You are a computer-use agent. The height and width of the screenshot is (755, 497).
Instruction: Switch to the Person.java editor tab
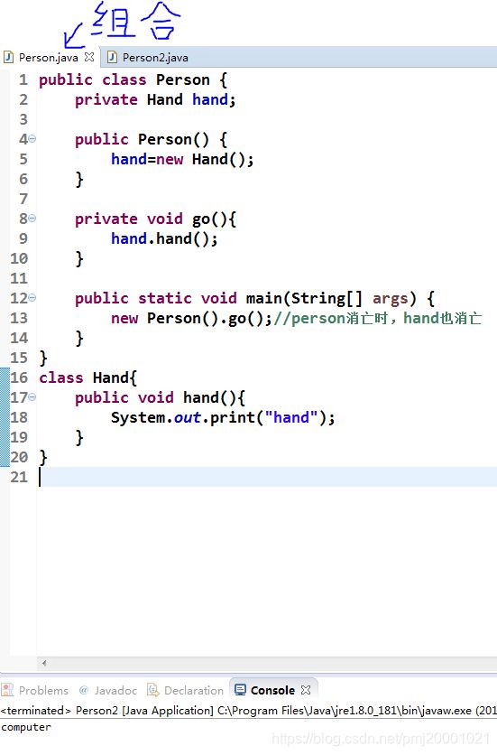click(48, 58)
